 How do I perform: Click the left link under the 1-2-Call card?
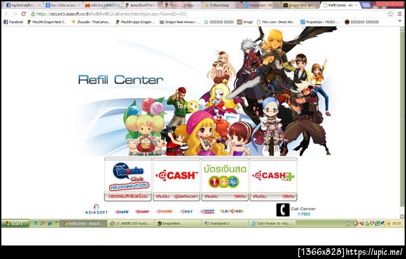(210, 197)
